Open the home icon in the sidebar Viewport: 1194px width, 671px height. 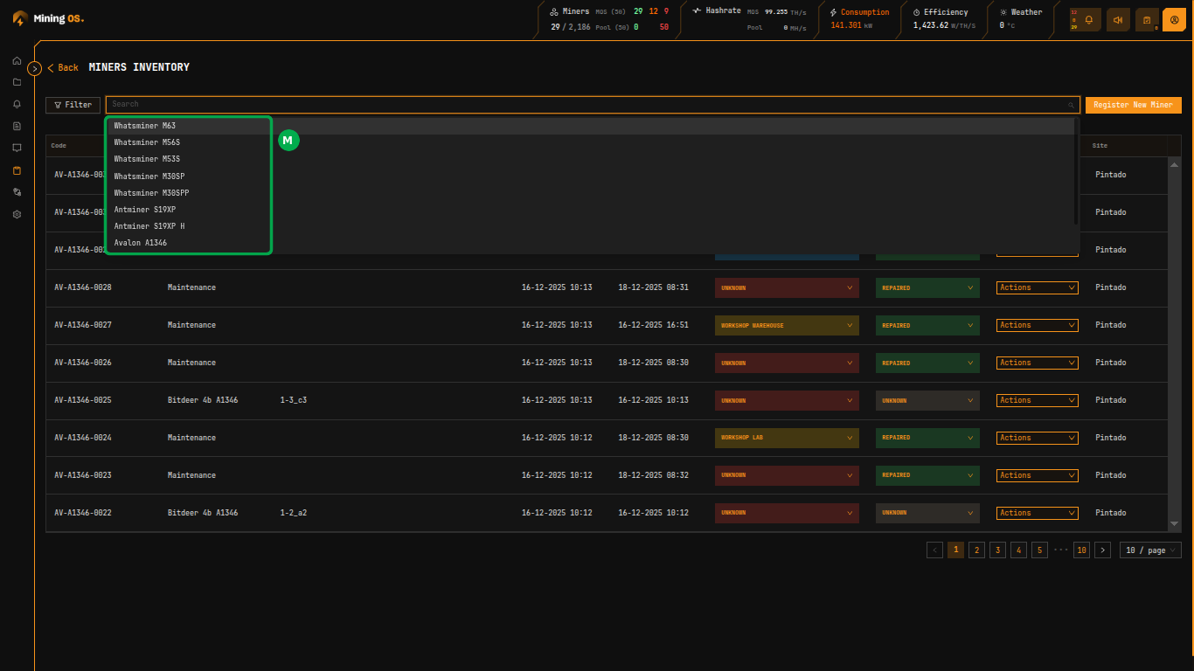[17, 61]
